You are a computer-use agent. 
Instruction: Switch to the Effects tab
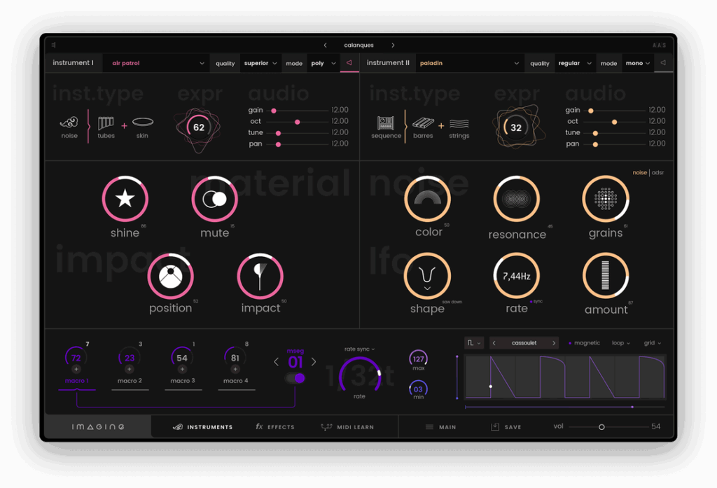[274, 427]
